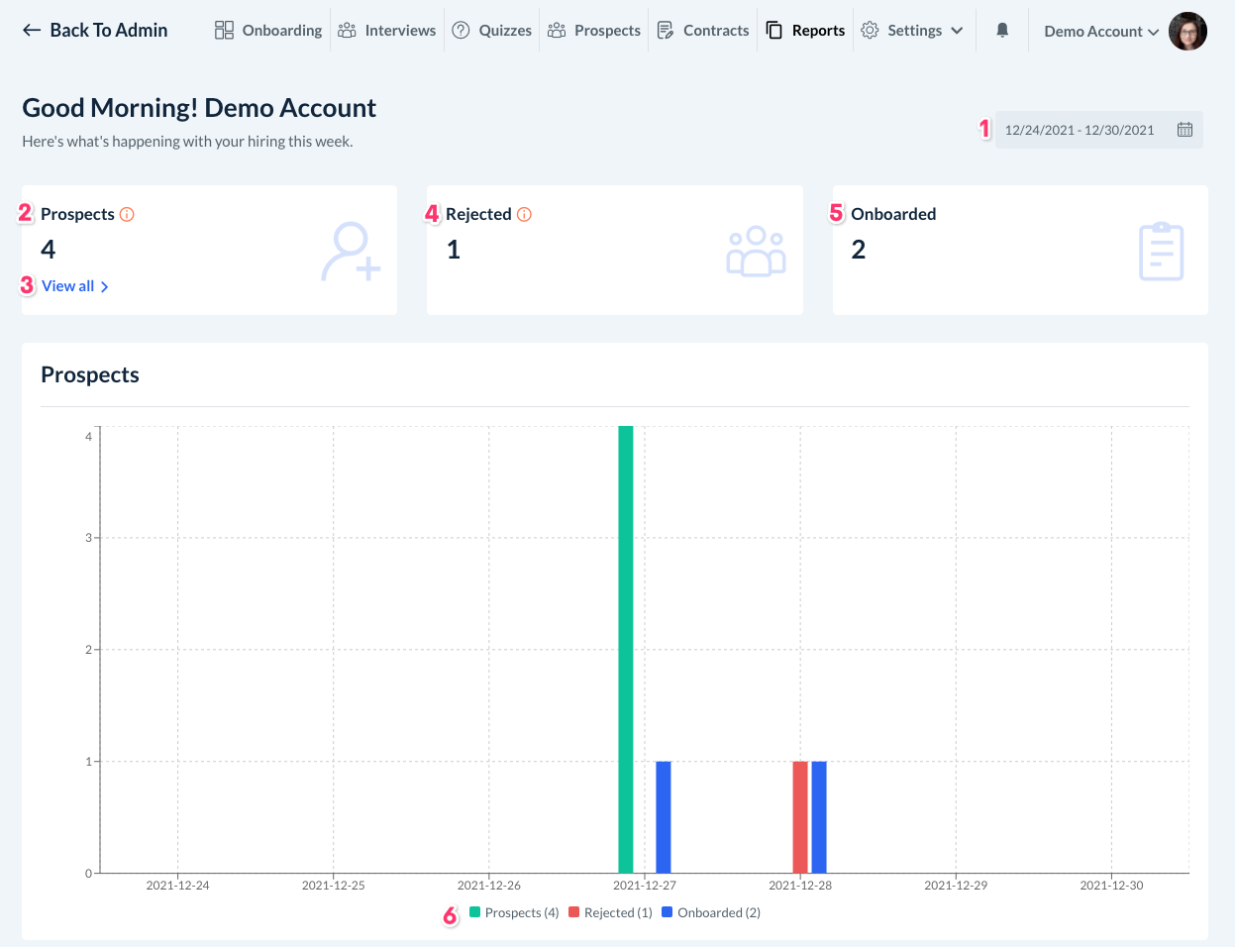This screenshot has height=947, width=1235.
Task: Click the info icon next to Prospects
Action: 127,214
